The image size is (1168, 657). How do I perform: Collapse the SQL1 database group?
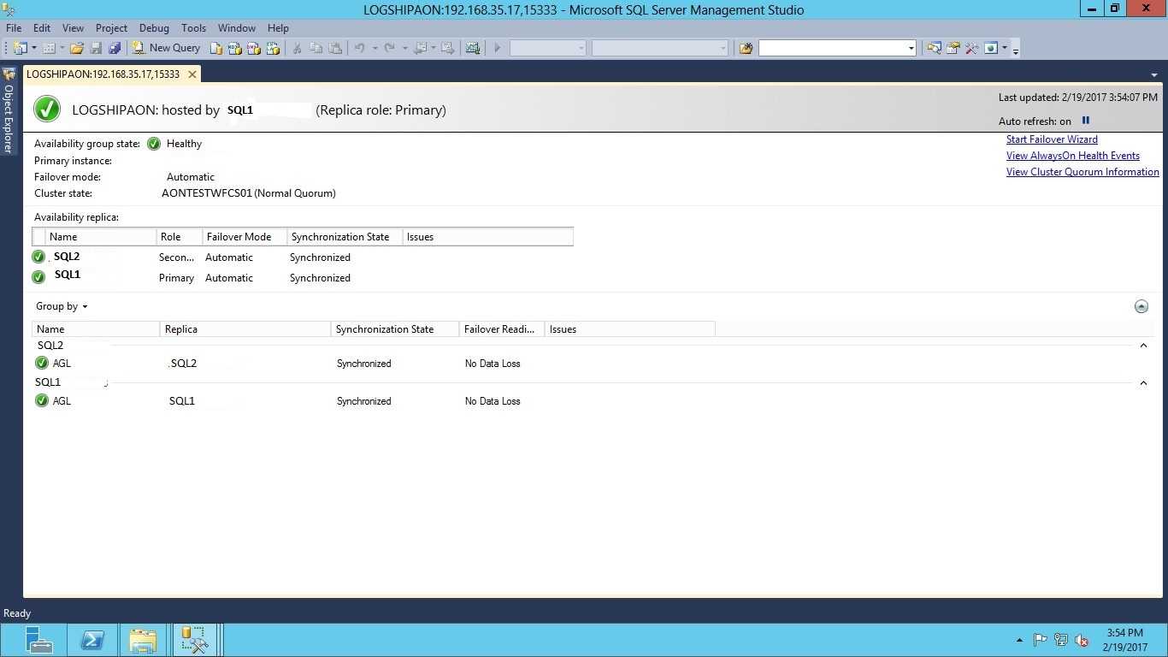pos(1143,383)
